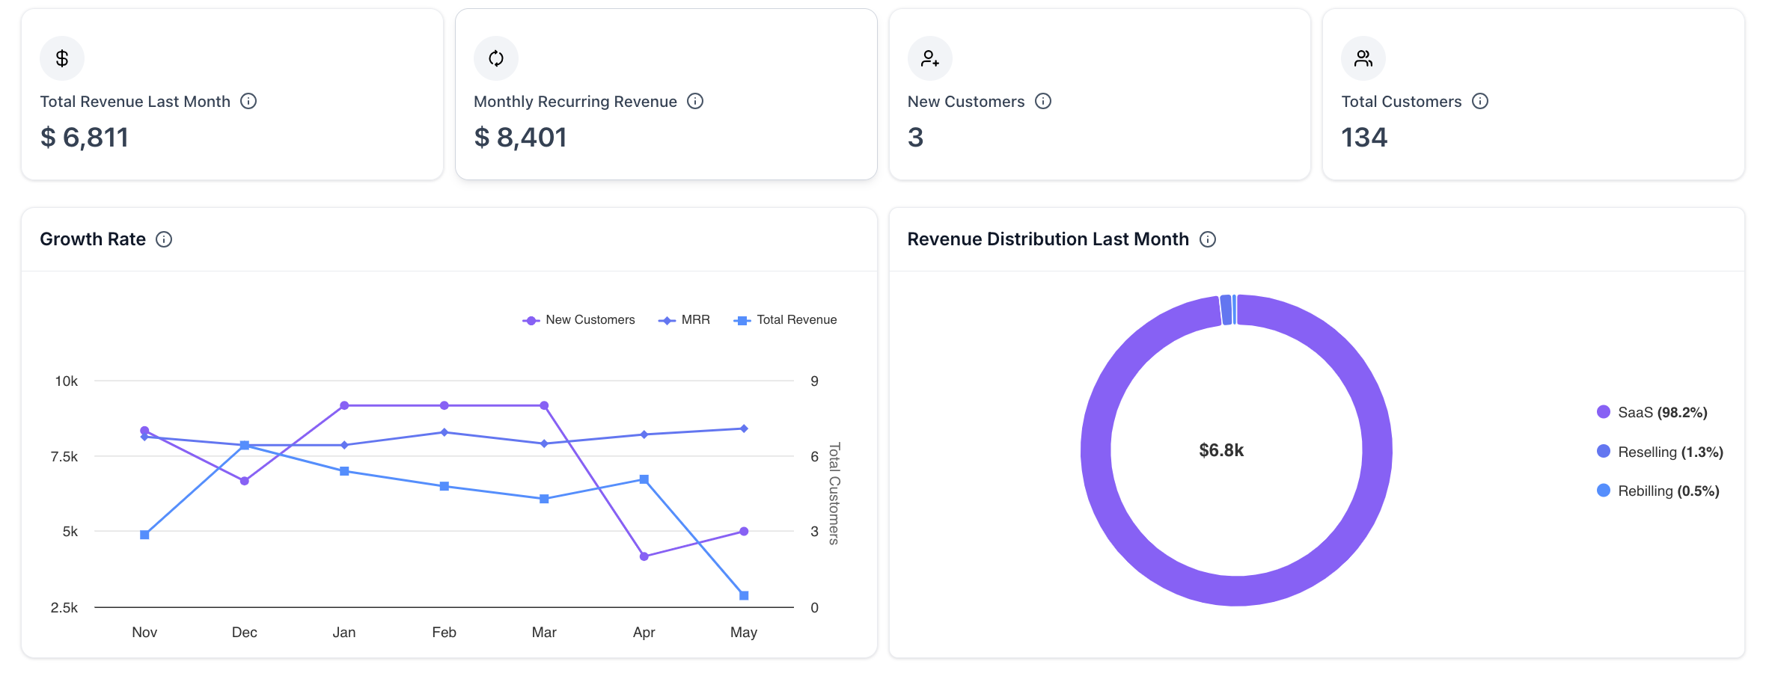Click the 134 total customers value
Image resolution: width=1772 pixels, height=685 pixels.
1364,138
